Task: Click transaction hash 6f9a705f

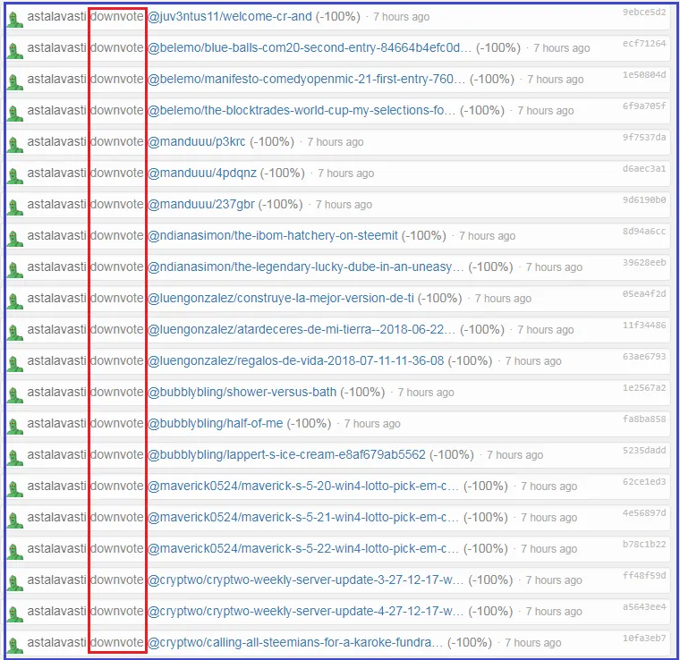Action: 644,106
